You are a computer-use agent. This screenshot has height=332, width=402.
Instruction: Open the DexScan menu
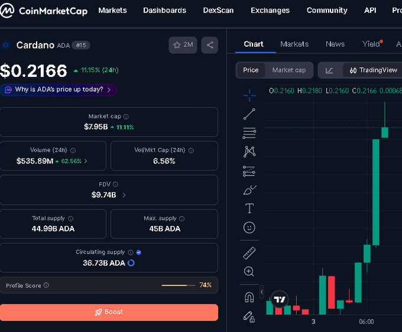coord(218,10)
